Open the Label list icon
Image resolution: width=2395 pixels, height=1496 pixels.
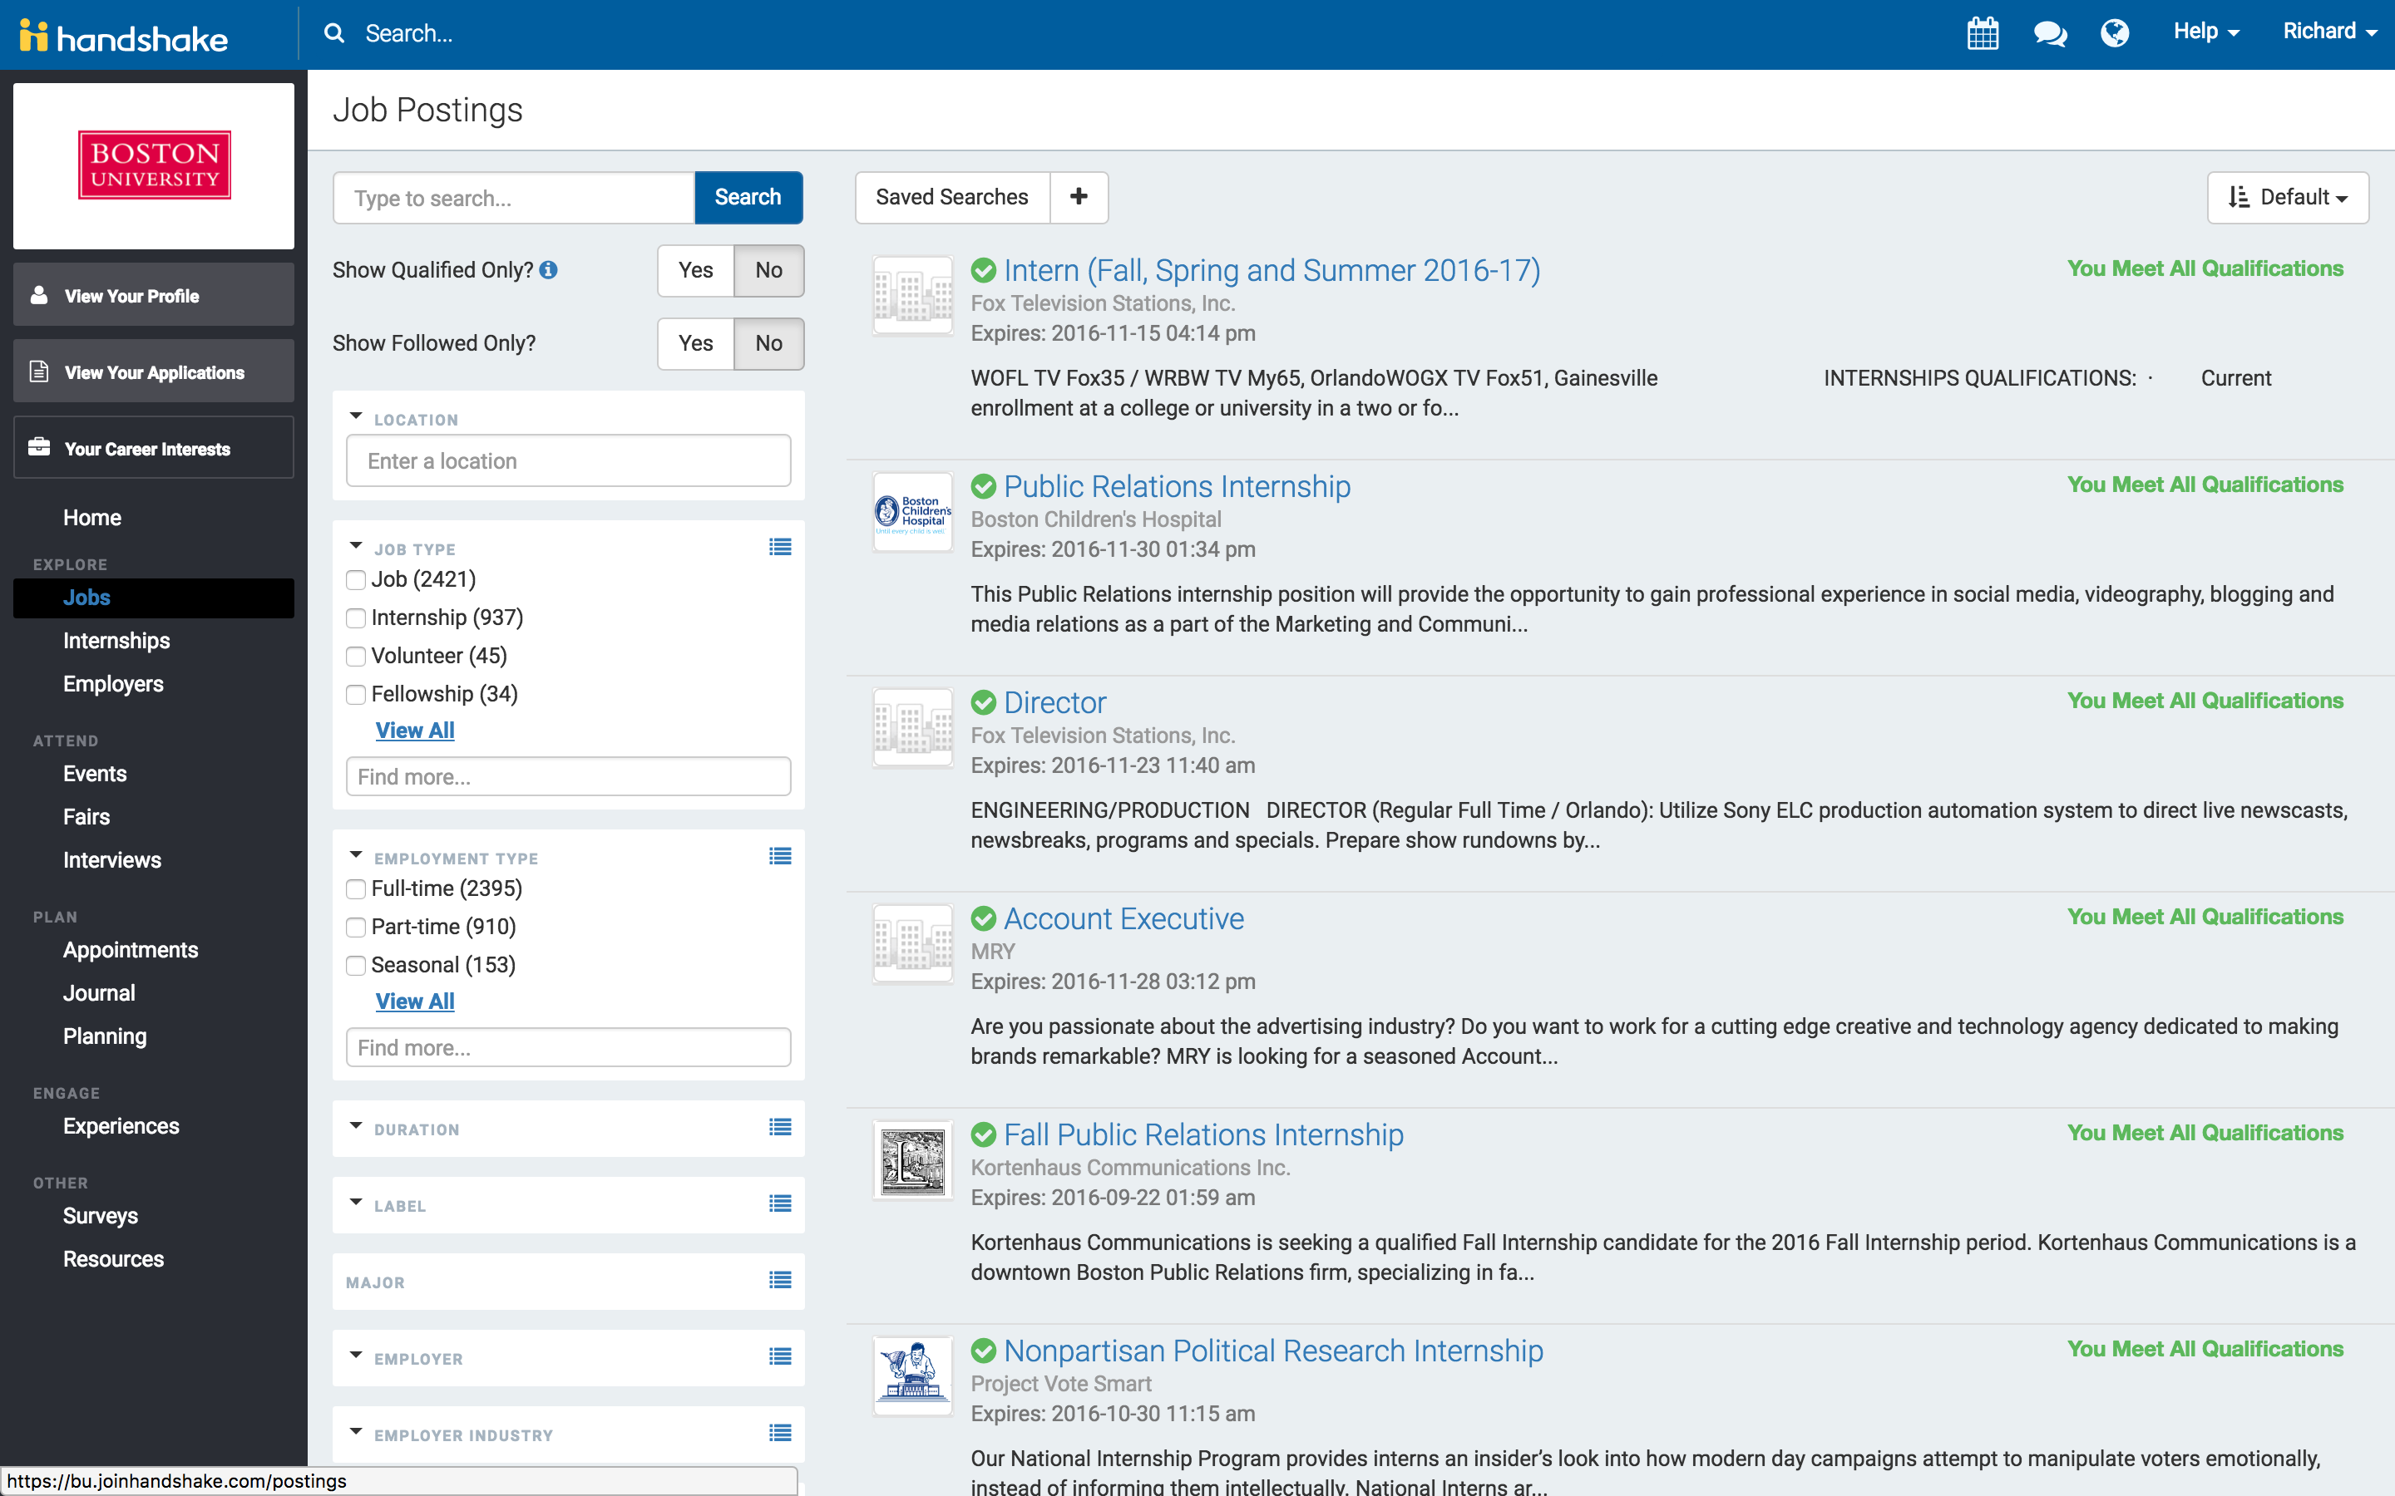[x=780, y=1204]
